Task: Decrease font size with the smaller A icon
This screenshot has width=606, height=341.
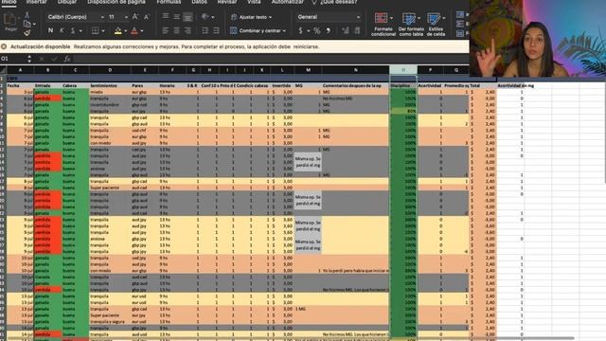Action: [147, 17]
